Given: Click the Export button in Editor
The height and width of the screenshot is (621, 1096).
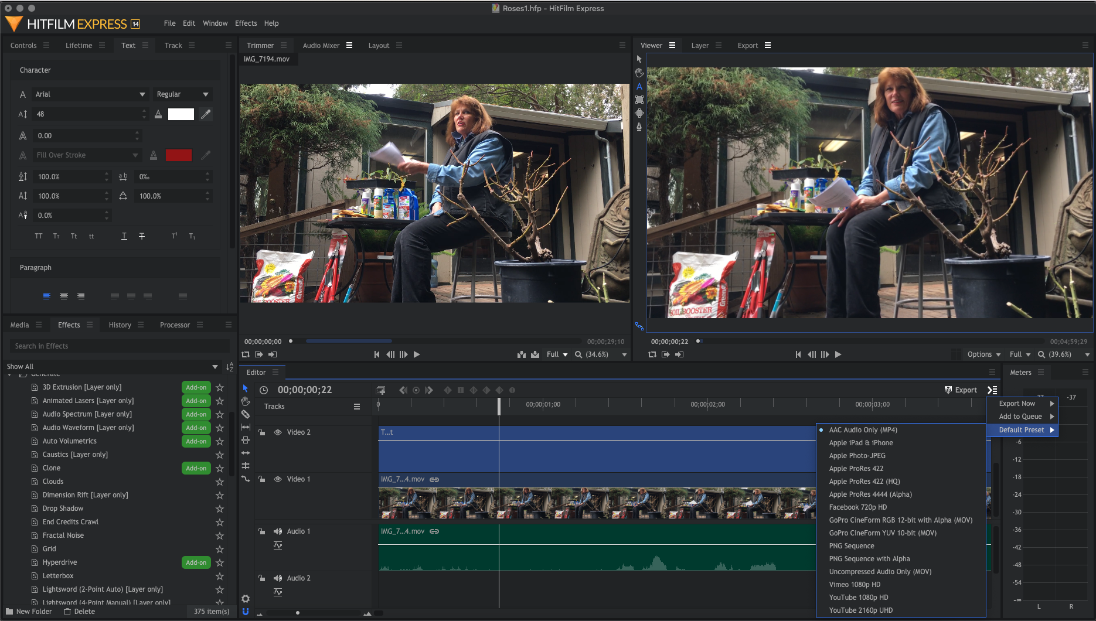Looking at the screenshot, I should coord(961,390).
